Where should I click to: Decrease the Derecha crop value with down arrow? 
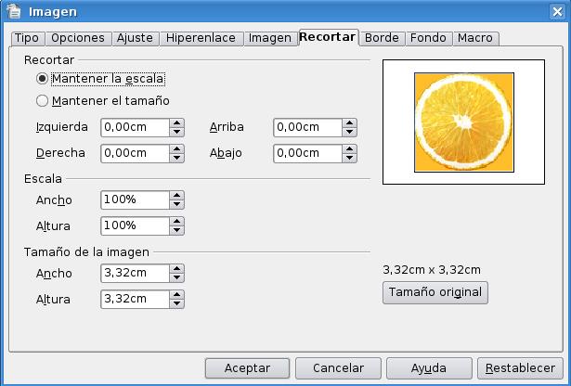176,157
